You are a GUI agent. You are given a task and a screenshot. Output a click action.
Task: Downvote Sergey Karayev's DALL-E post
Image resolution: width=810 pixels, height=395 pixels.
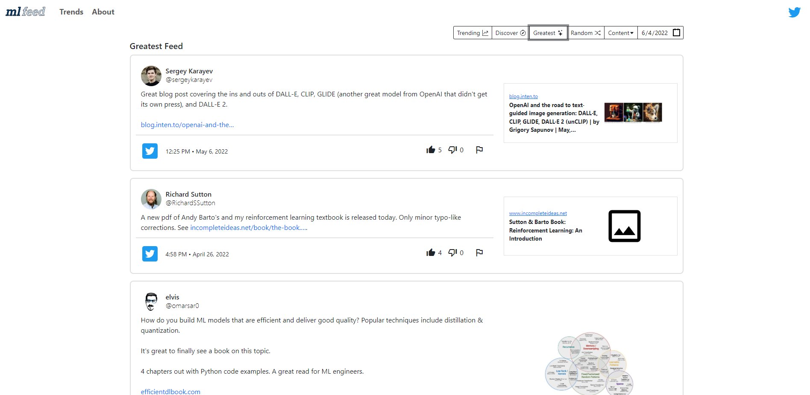point(452,150)
